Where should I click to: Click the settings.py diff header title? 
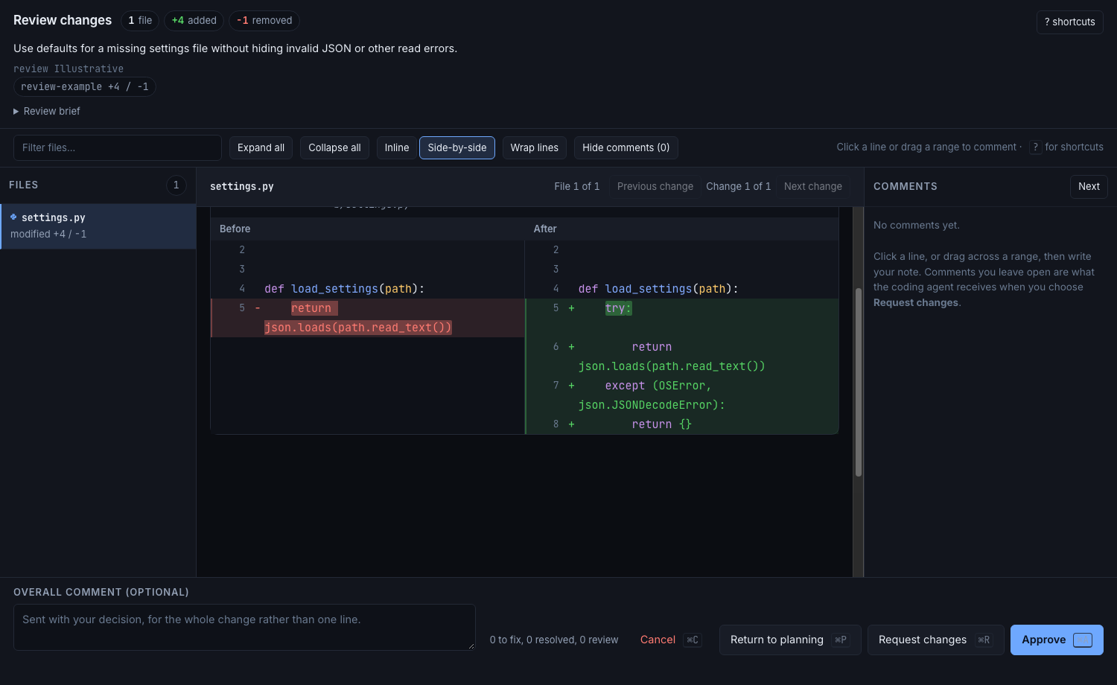242,186
